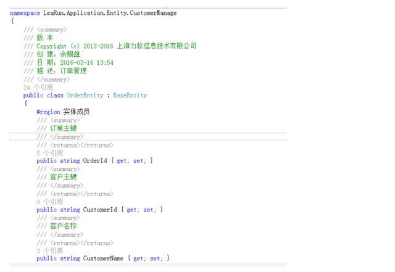Click the BaseEntity base class name
This screenshot has height=272, width=395.
click(x=130, y=95)
